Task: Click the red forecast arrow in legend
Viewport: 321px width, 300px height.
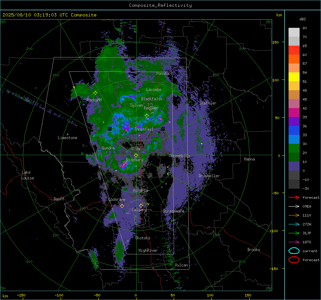Action: coord(294,197)
